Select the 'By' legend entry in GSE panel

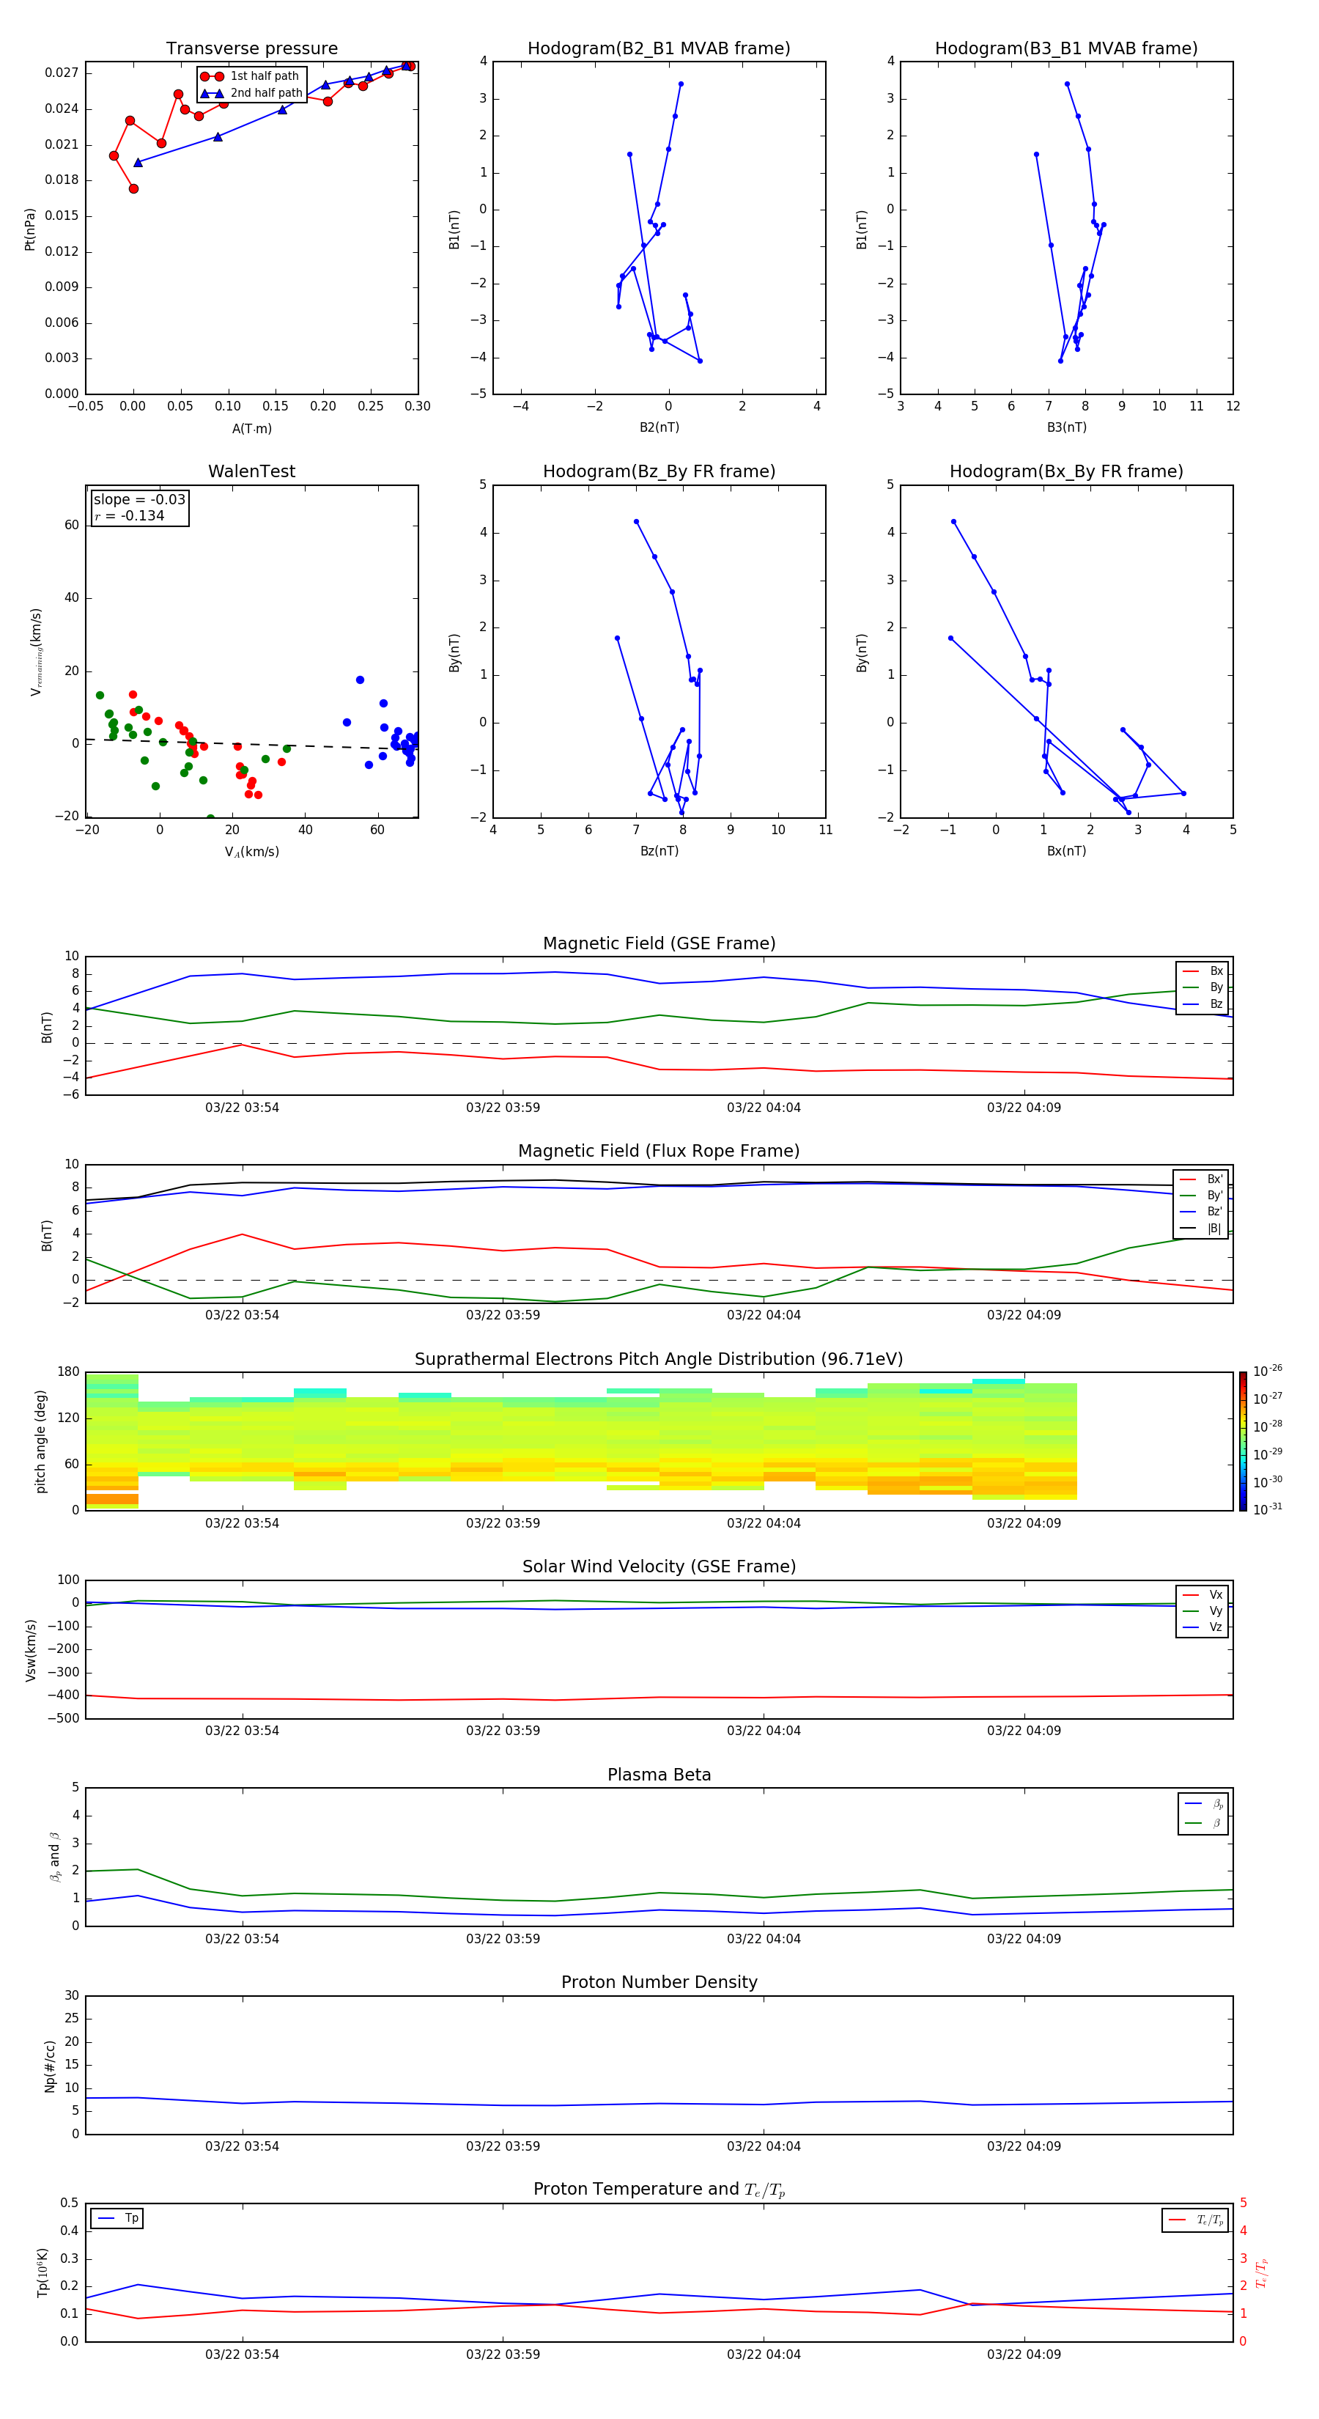tap(1202, 988)
